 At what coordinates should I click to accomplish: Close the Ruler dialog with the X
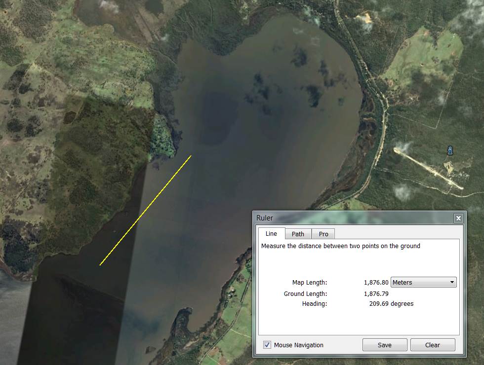click(x=458, y=218)
